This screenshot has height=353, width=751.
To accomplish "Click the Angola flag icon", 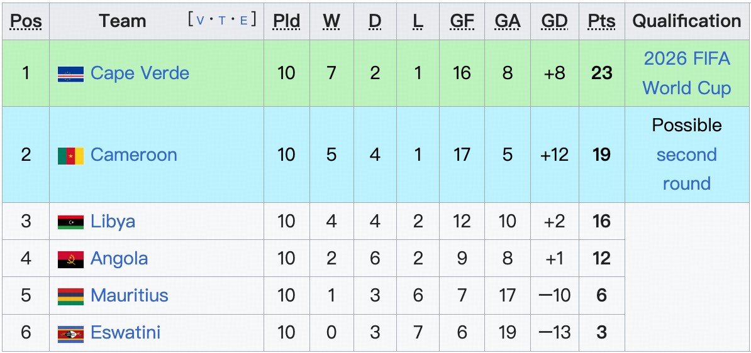I will tap(70, 259).
